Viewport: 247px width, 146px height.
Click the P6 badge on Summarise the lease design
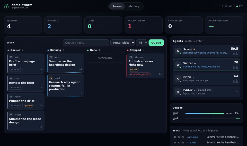coord(11,115)
